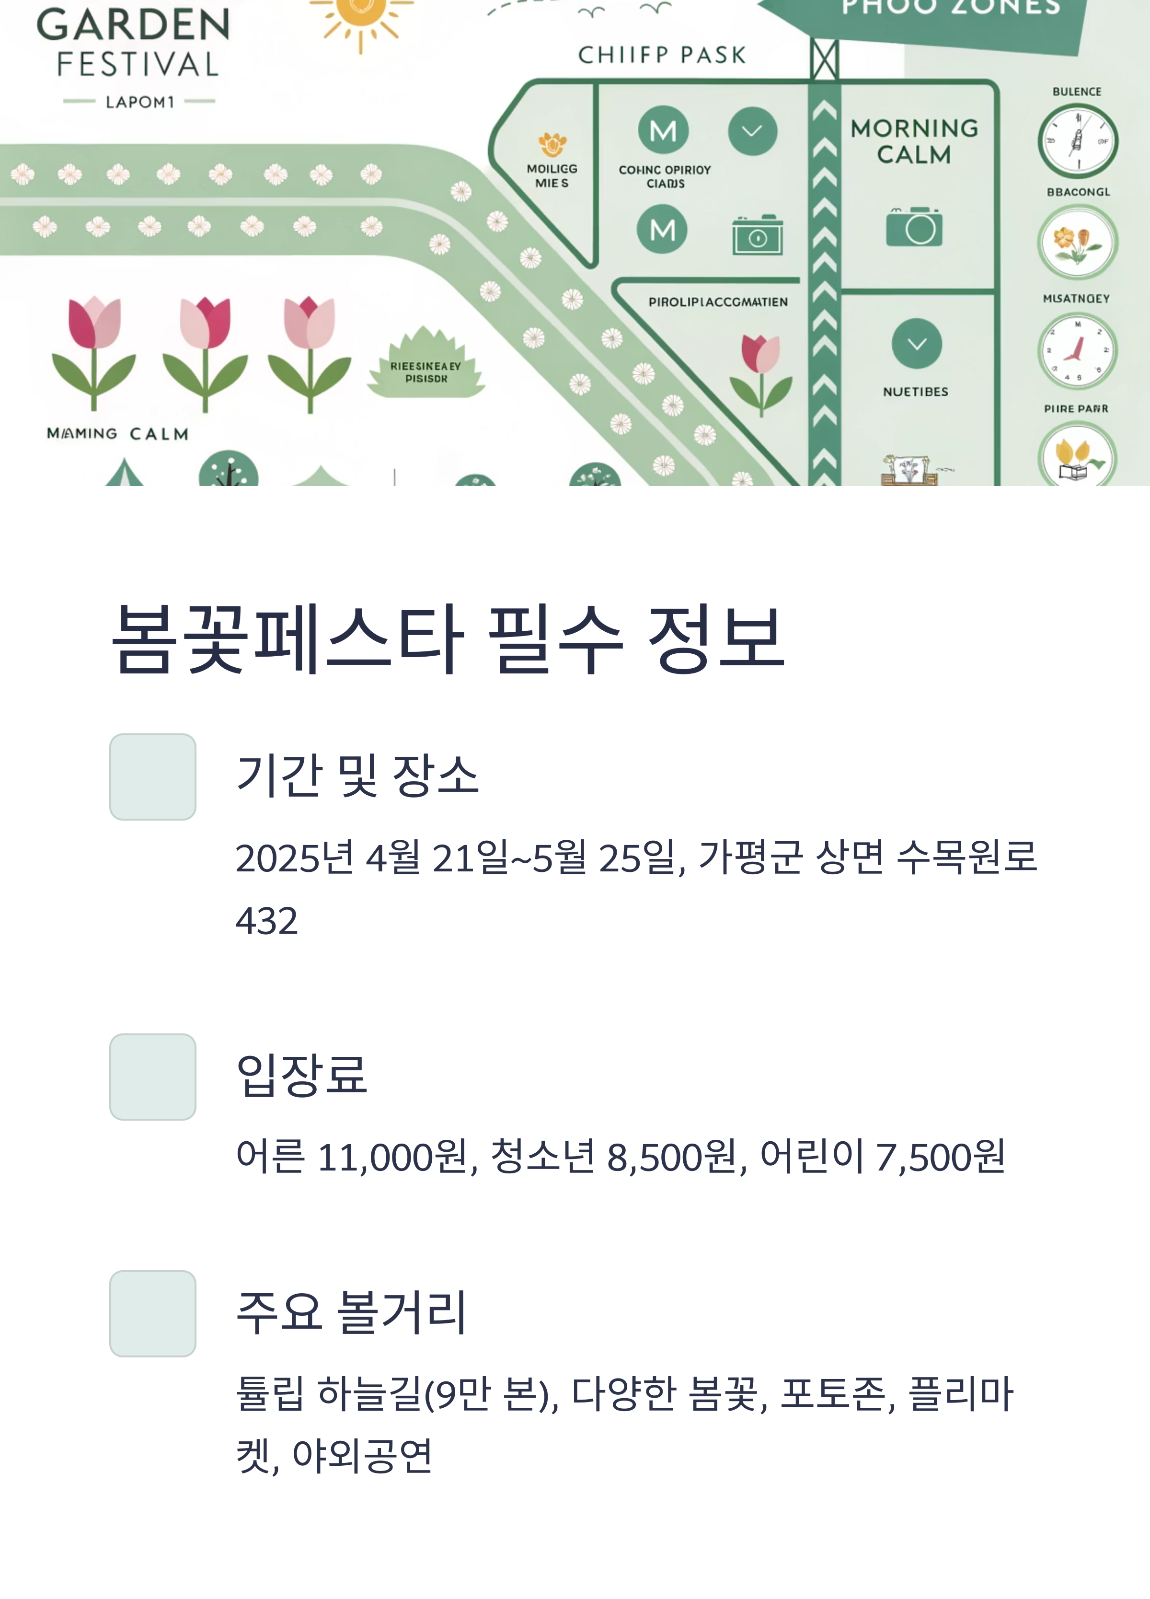Screen dimensions: 1150x1599
Task: Click the BBACONGL yellow flower circle icon
Action: pos(1077,243)
